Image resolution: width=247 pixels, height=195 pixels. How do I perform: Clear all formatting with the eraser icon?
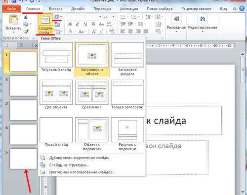pyautogui.click(x=112, y=32)
